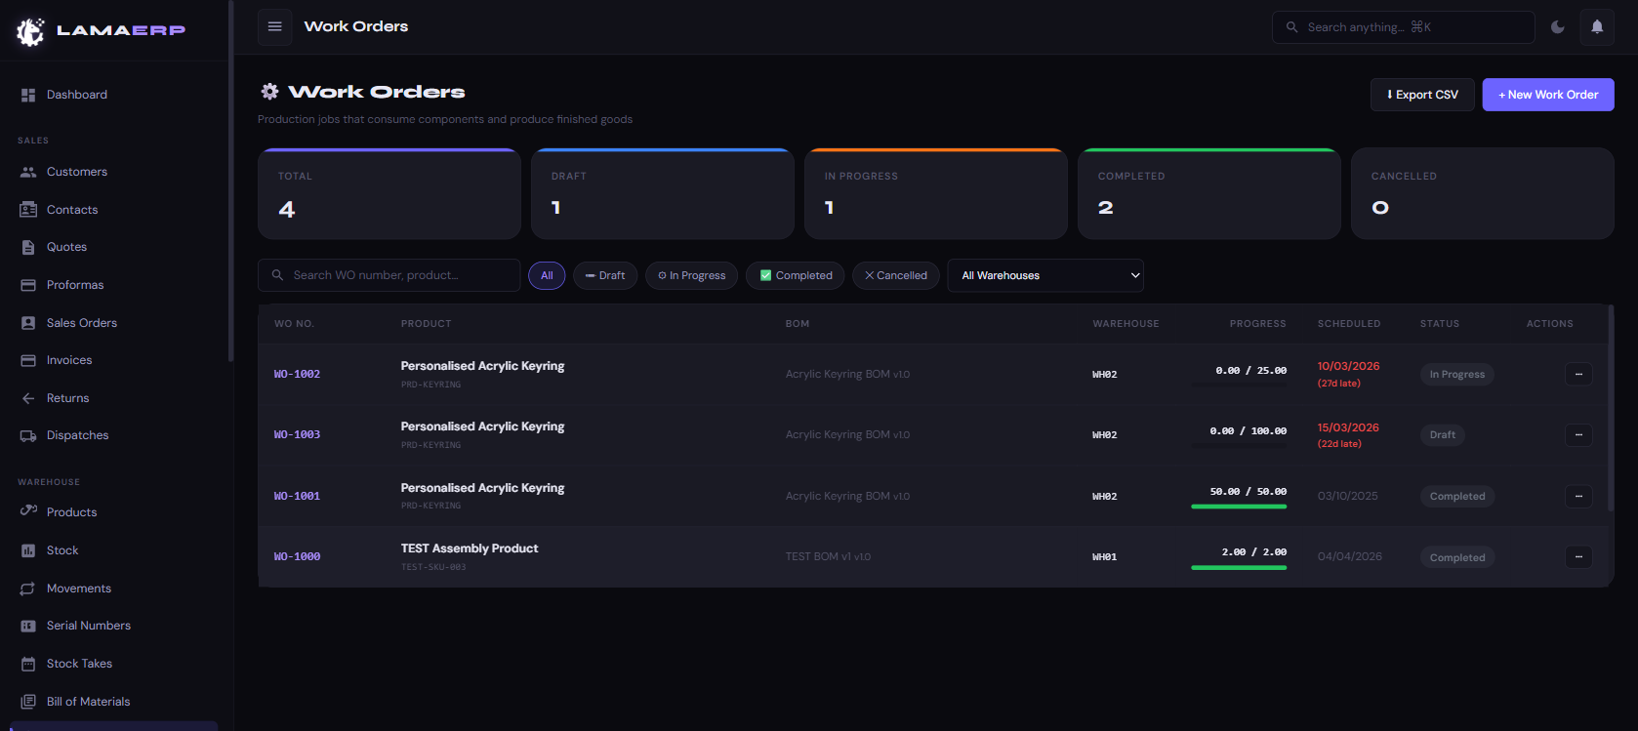Screen dimensions: 1638x731
Task: Click the WO-1001 progress bar
Action: (1239, 507)
